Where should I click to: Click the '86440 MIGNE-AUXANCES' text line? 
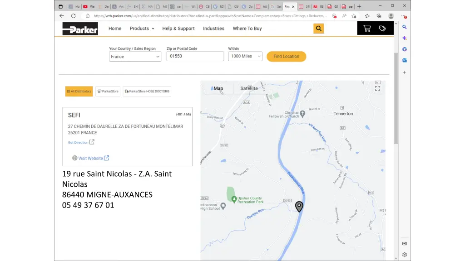click(x=107, y=194)
